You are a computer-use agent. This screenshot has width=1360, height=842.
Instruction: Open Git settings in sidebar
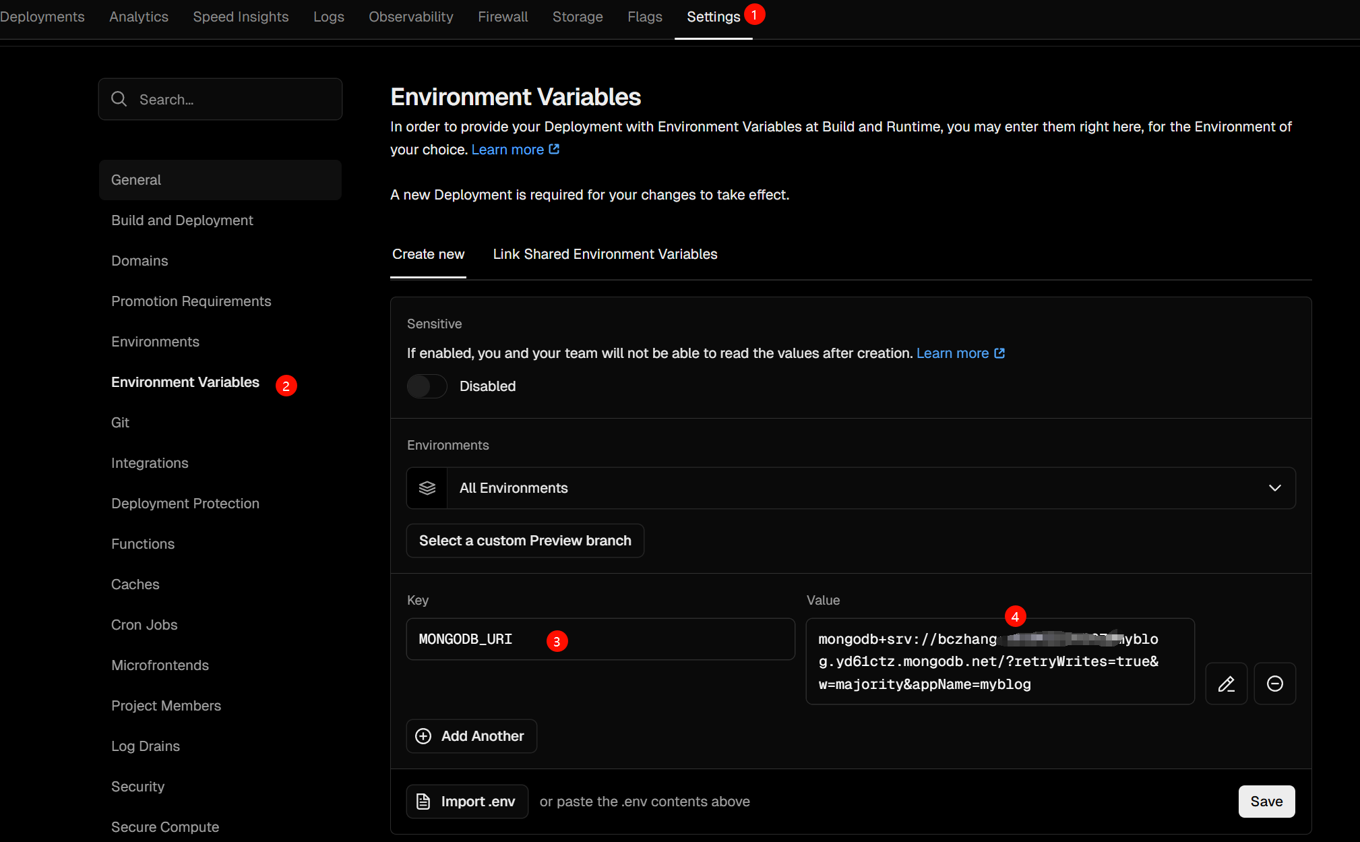click(x=120, y=423)
